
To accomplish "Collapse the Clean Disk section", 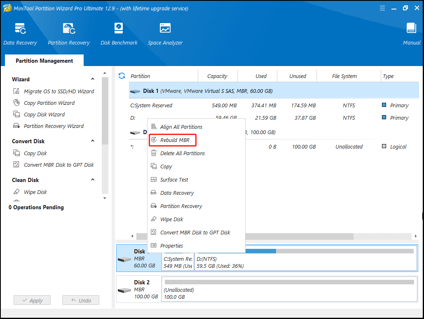I will (x=93, y=180).
